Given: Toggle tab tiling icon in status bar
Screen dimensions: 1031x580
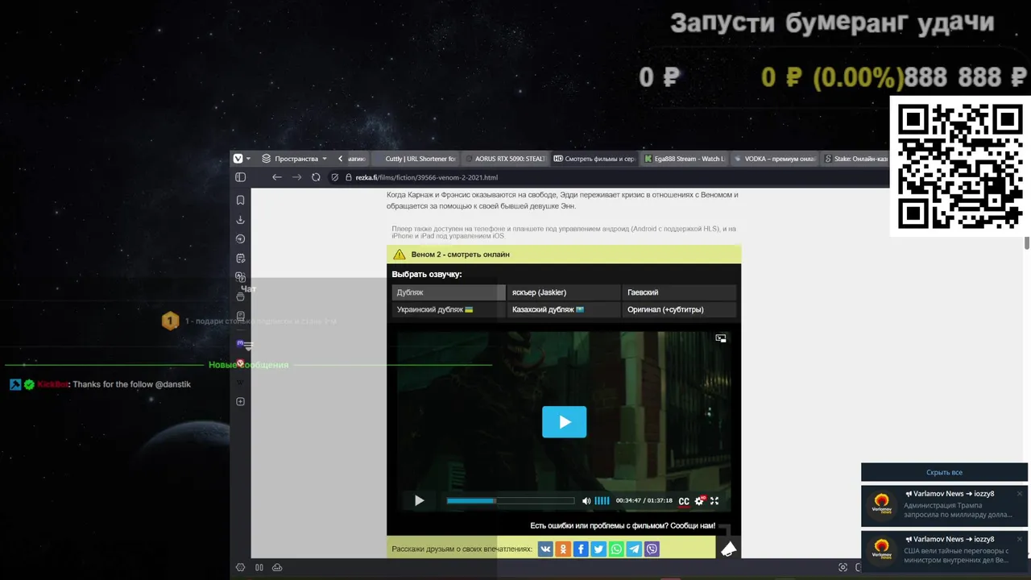Looking at the screenshot, I should [x=259, y=567].
